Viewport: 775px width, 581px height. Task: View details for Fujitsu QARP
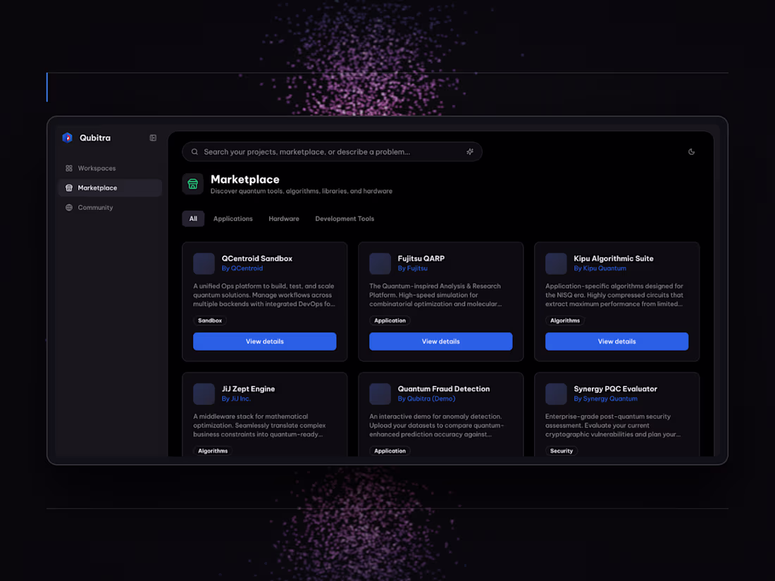pyautogui.click(x=441, y=342)
